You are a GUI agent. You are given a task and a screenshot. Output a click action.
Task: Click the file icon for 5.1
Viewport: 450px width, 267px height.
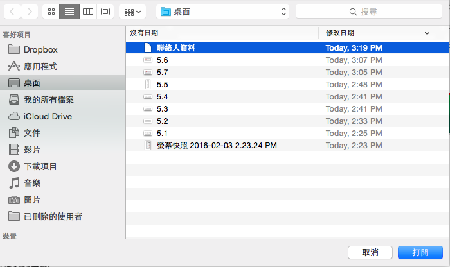[x=147, y=133]
